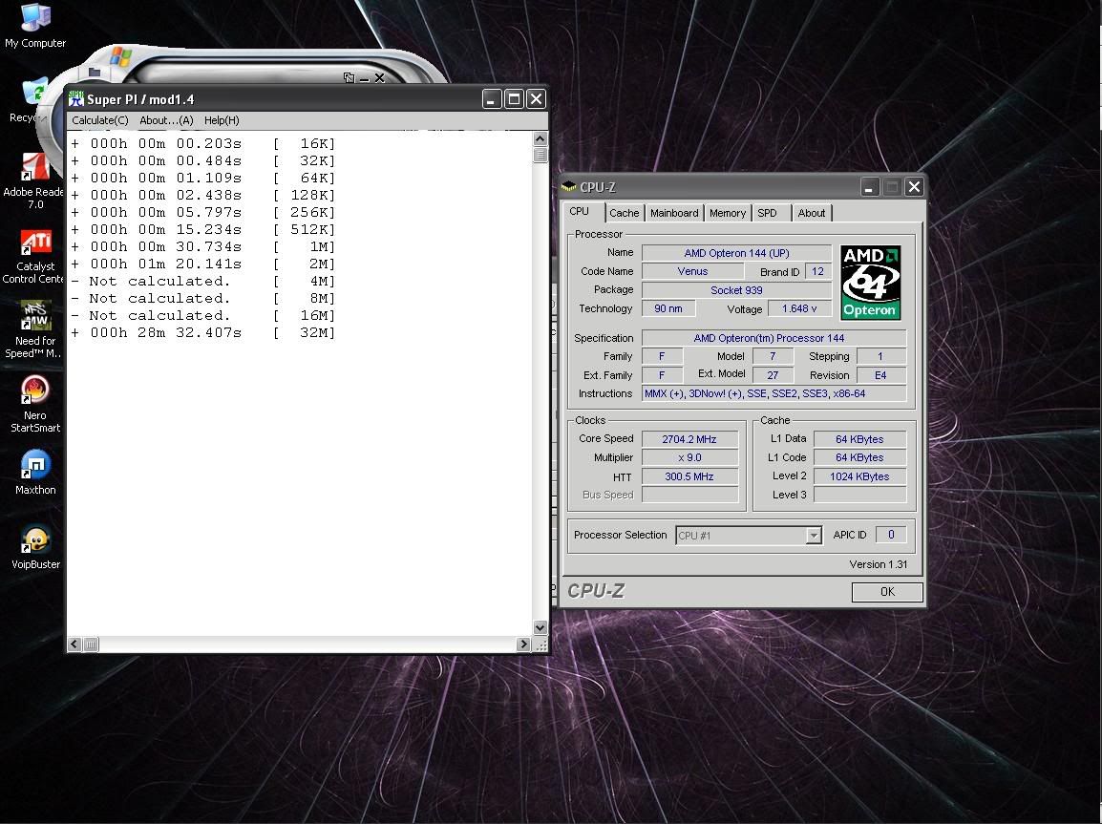
Task: Open the My Computer desktop icon
Action: 35,26
